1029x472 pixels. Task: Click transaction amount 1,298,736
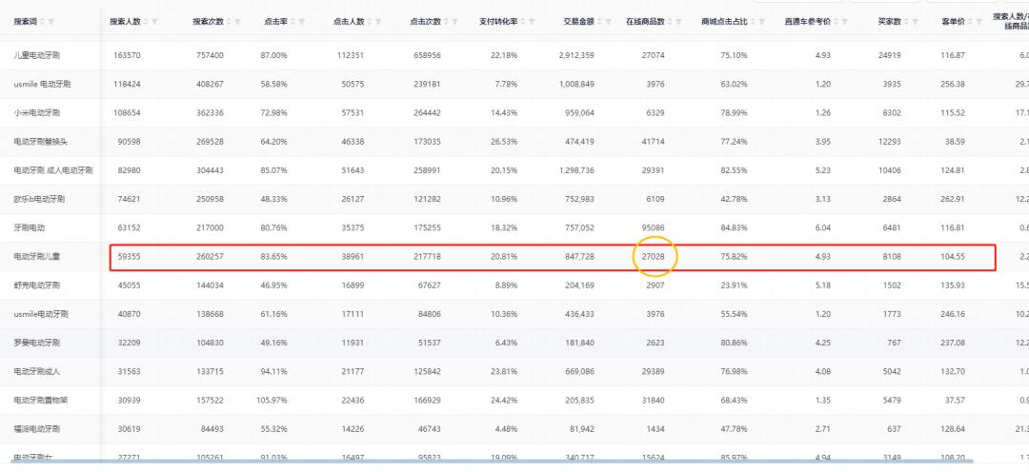(x=576, y=170)
